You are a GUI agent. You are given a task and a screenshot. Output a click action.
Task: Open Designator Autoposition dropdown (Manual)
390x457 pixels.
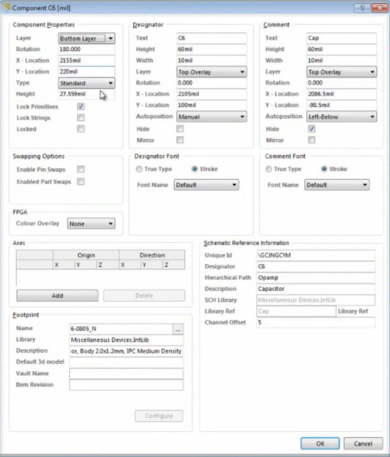212,117
